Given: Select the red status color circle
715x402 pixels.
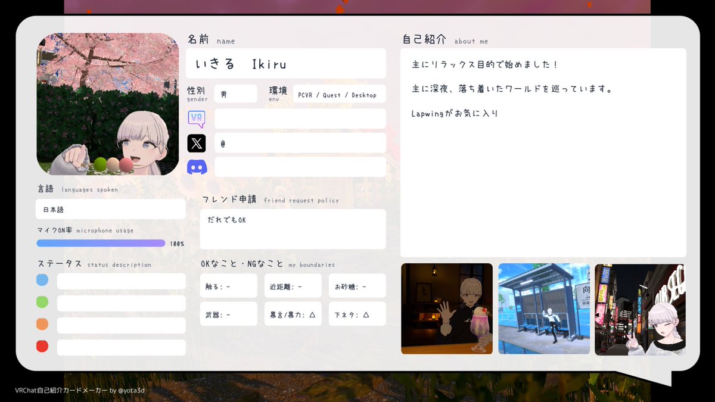Looking at the screenshot, I should tap(42, 346).
